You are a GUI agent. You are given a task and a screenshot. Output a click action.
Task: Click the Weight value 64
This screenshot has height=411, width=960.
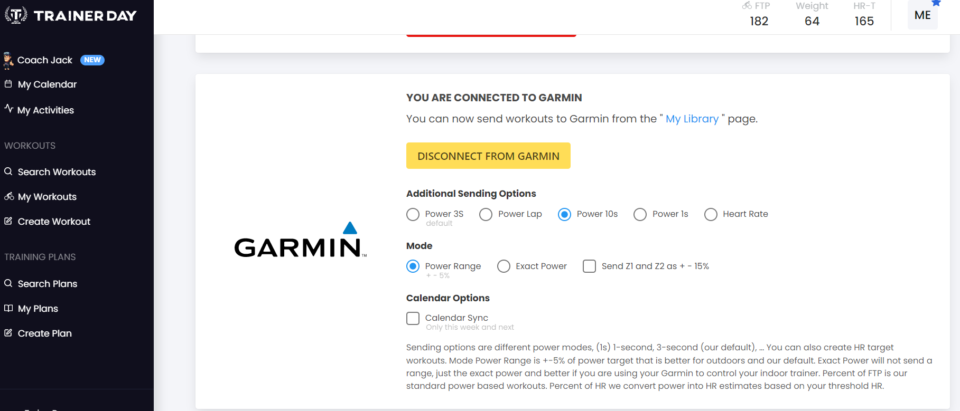pos(812,21)
